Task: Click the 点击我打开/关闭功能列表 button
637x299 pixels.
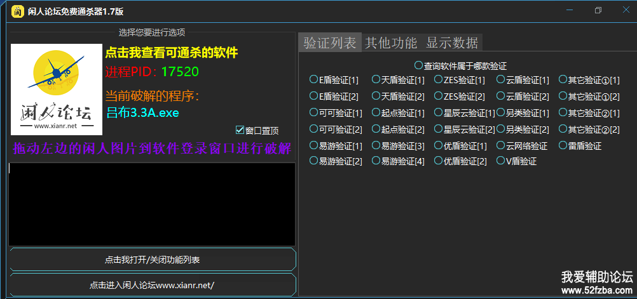Action: pyautogui.click(x=153, y=260)
